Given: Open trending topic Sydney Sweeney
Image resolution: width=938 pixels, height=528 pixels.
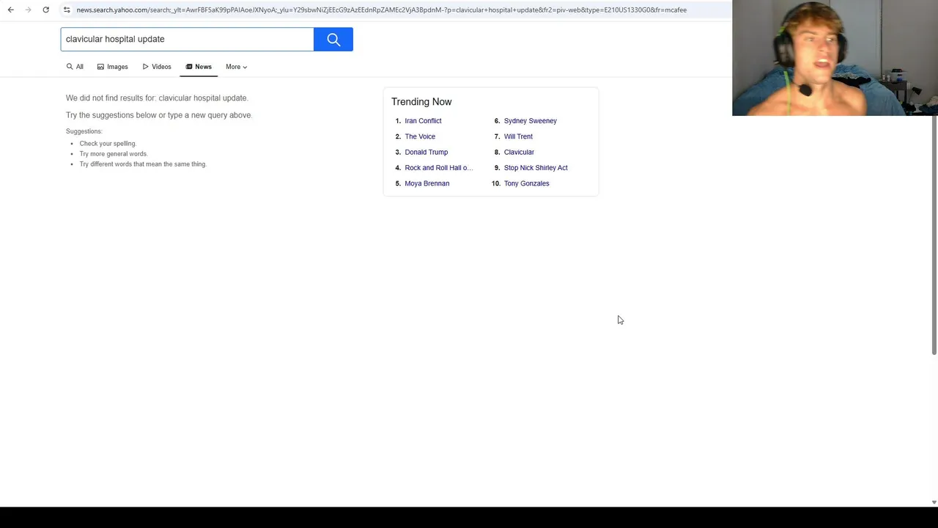Looking at the screenshot, I should [530, 121].
